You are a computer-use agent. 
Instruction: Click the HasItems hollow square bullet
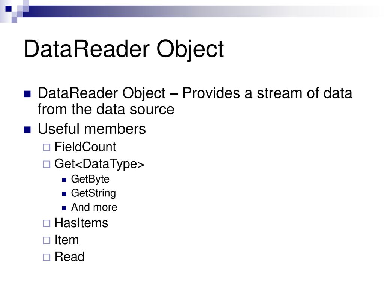46,223
